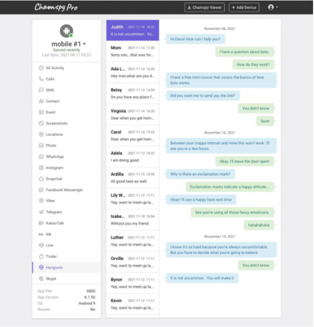The image size is (314, 327).
Task: Click the WhatsApp icon in sidebar
Action: click(x=41, y=157)
